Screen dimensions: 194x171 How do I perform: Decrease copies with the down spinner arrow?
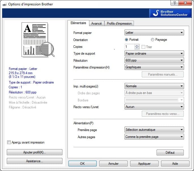click(137, 48)
